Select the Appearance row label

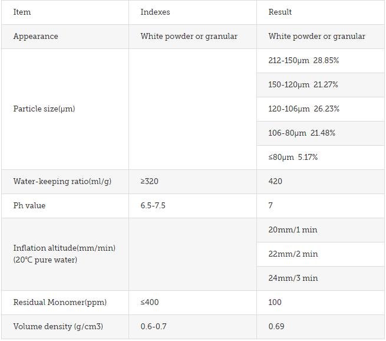click(x=36, y=37)
